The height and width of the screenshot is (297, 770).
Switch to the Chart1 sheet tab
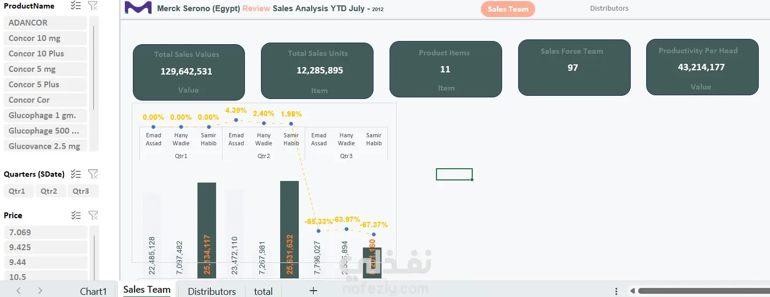(x=93, y=291)
